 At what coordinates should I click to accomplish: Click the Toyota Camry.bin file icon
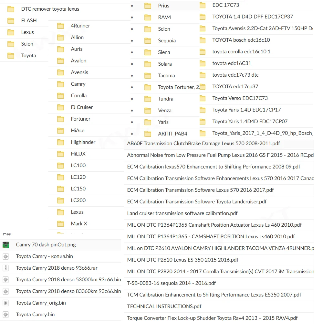click(x=6, y=315)
